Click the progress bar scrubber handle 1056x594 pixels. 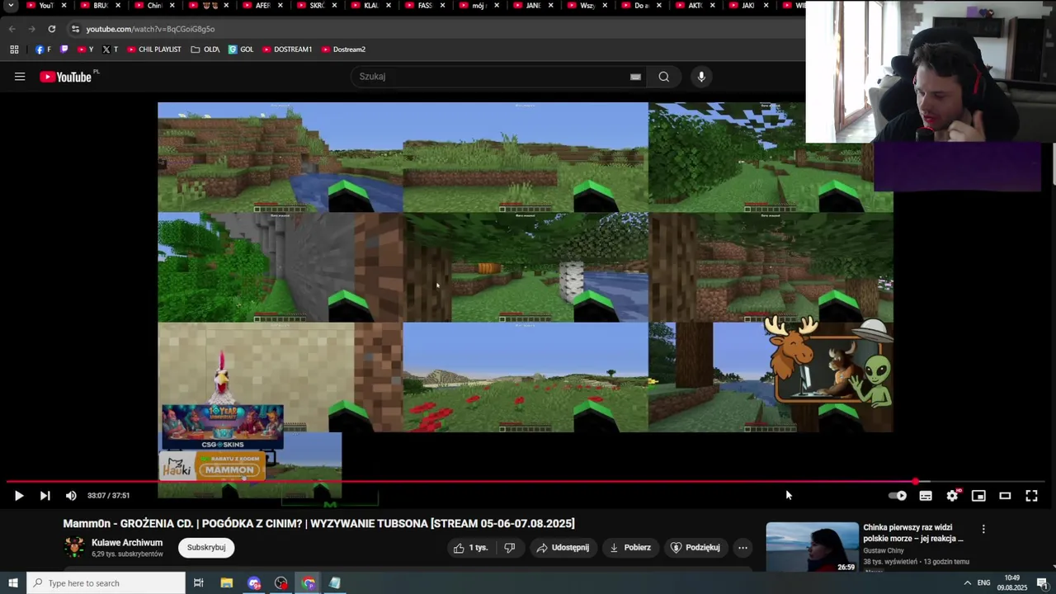tap(915, 482)
